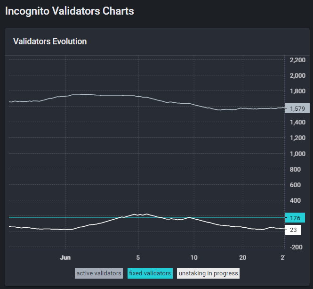This screenshot has height=289, width=313.
Task: Click the 400 y-axis label
Action: [295, 200]
